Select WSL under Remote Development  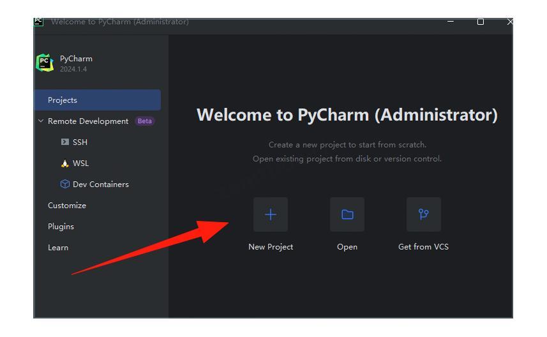[80, 163]
